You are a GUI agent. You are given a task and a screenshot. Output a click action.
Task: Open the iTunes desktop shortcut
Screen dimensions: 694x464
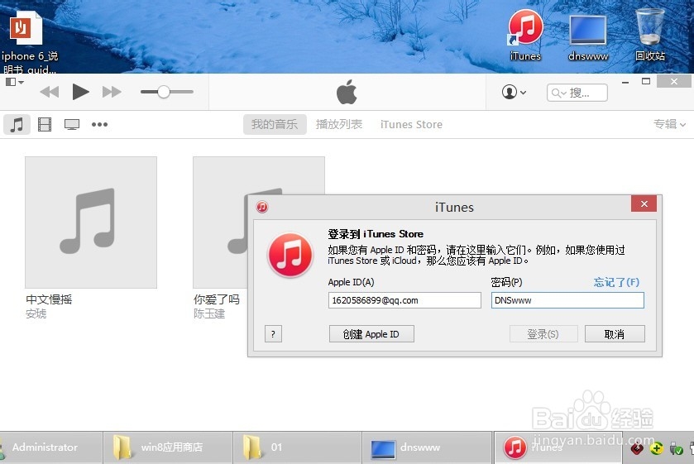tap(525, 36)
